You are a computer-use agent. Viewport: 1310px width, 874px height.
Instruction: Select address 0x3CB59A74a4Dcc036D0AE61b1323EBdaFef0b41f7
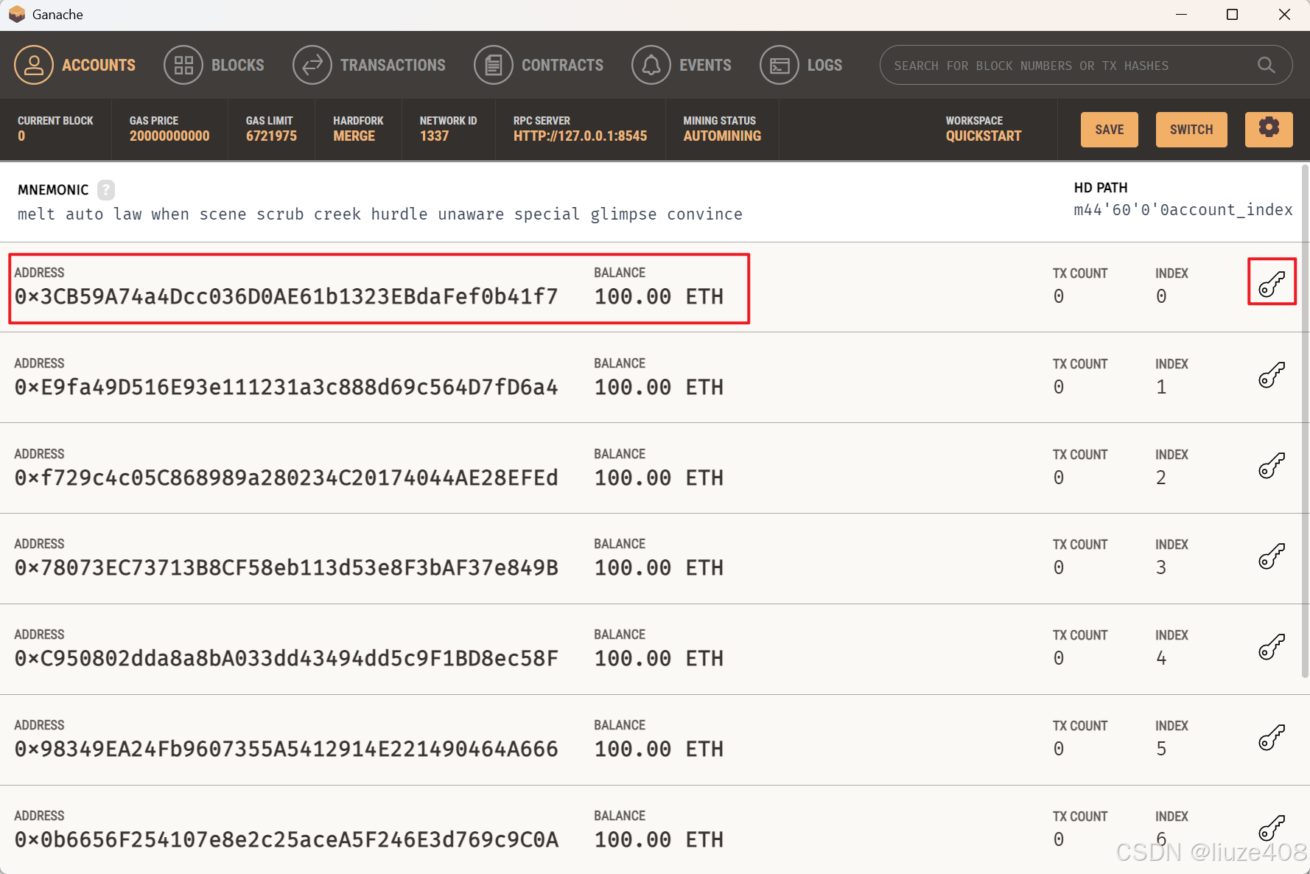pos(287,296)
